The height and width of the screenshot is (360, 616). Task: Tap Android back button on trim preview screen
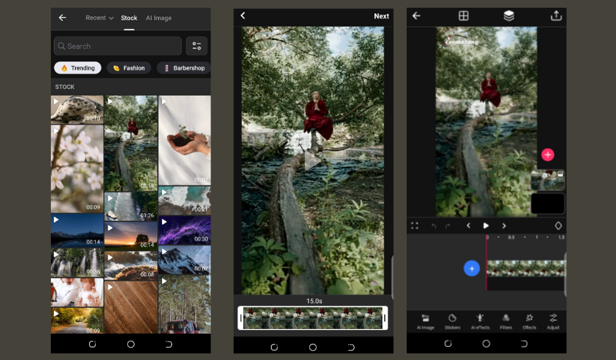point(351,347)
